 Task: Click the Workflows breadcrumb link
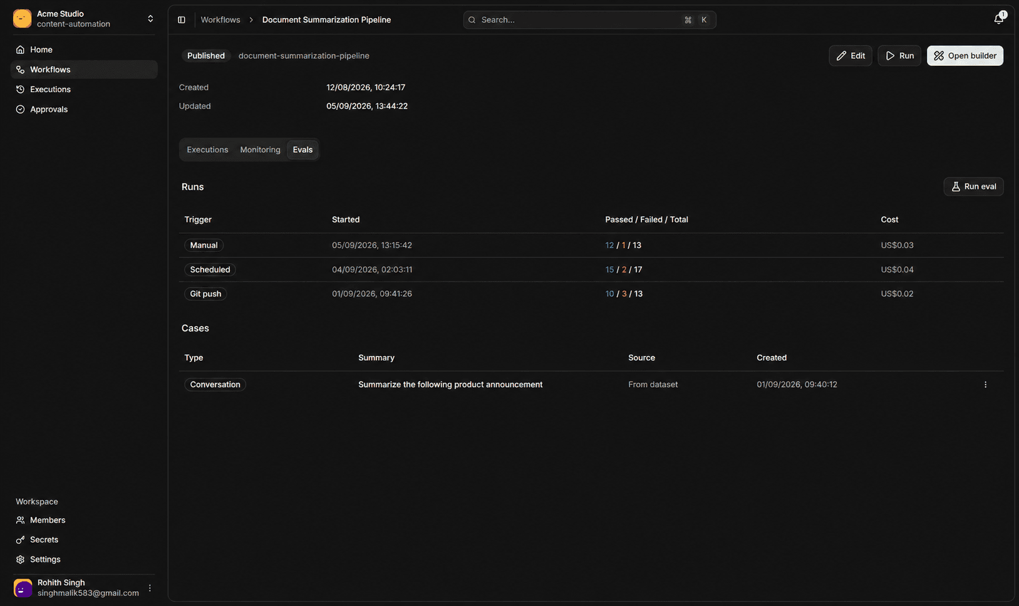[x=220, y=20]
